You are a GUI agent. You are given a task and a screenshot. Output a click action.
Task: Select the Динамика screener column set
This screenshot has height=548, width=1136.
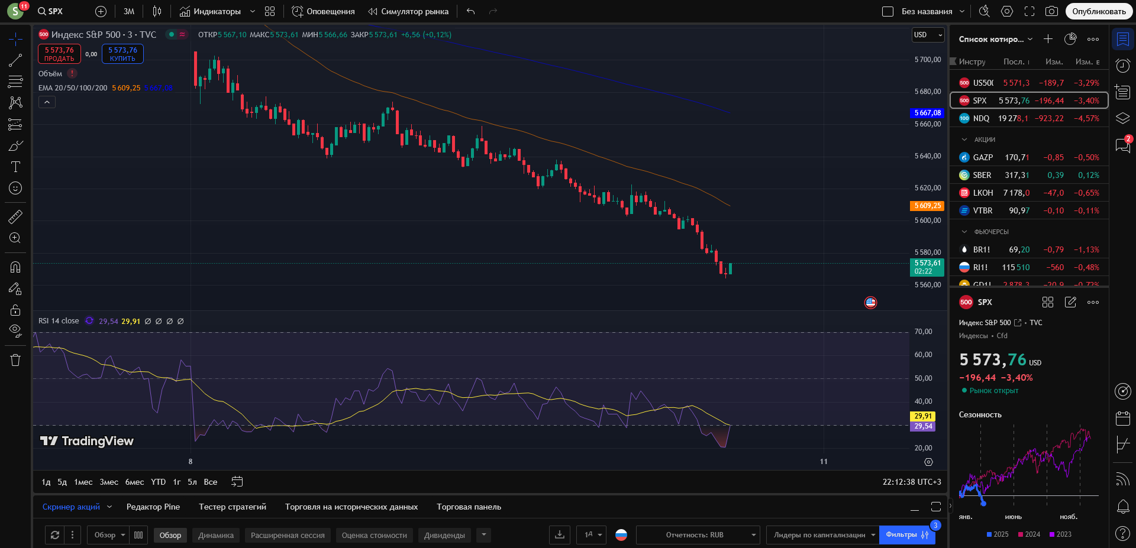click(x=216, y=535)
